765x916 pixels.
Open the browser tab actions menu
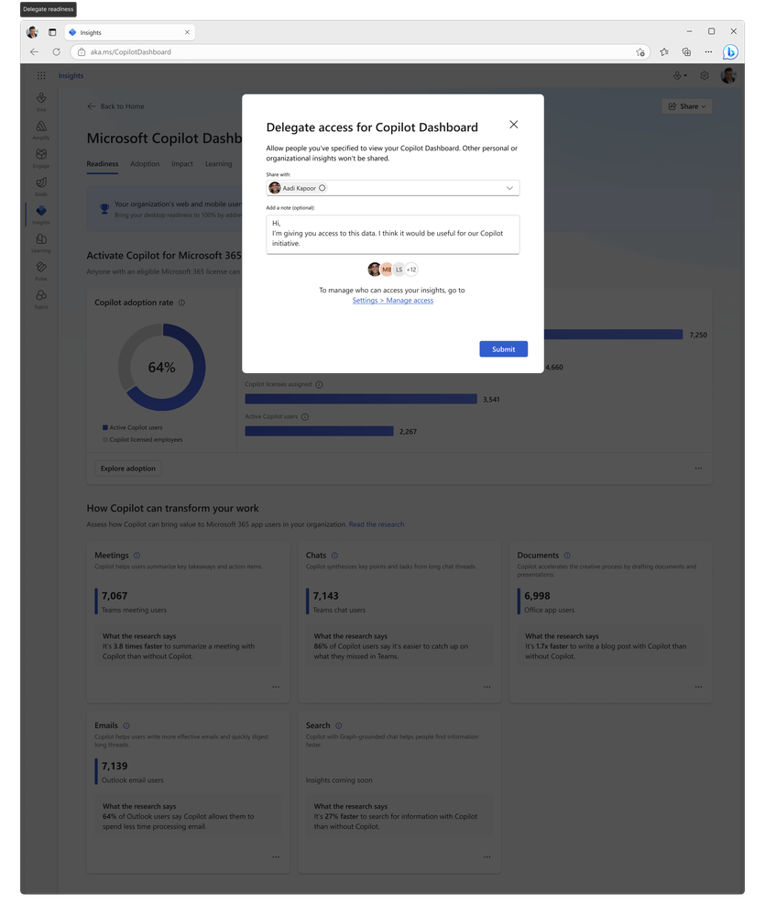coord(52,32)
